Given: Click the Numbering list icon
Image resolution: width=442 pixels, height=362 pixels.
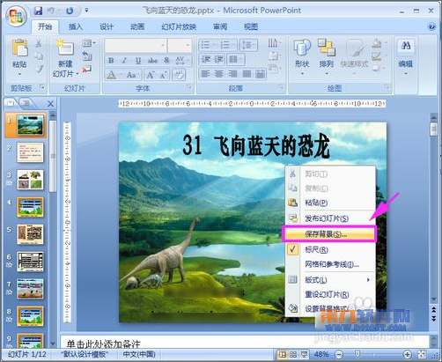Looking at the screenshot, I should (x=226, y=45).
